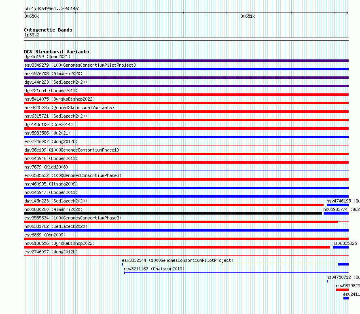
Task: Open dgv144n223 (Sedlazeck2020) variant details
Action: [x=56, y=82]
